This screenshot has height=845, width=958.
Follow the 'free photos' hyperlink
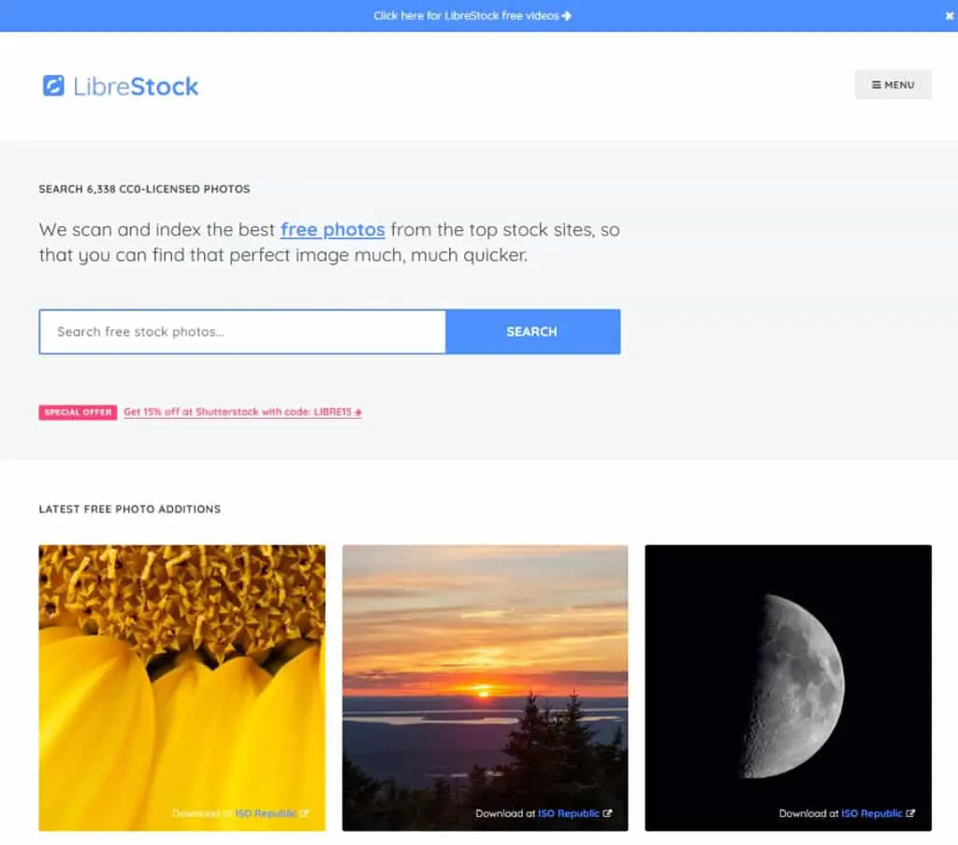coord(332,230)
